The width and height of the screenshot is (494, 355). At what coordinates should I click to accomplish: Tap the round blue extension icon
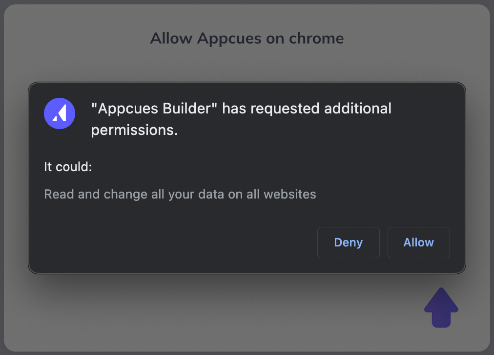point(60,113)
